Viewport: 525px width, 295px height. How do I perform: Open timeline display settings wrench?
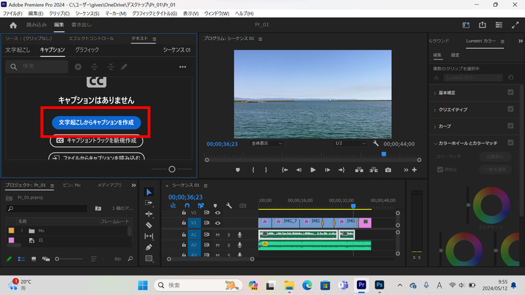point(229,205)
